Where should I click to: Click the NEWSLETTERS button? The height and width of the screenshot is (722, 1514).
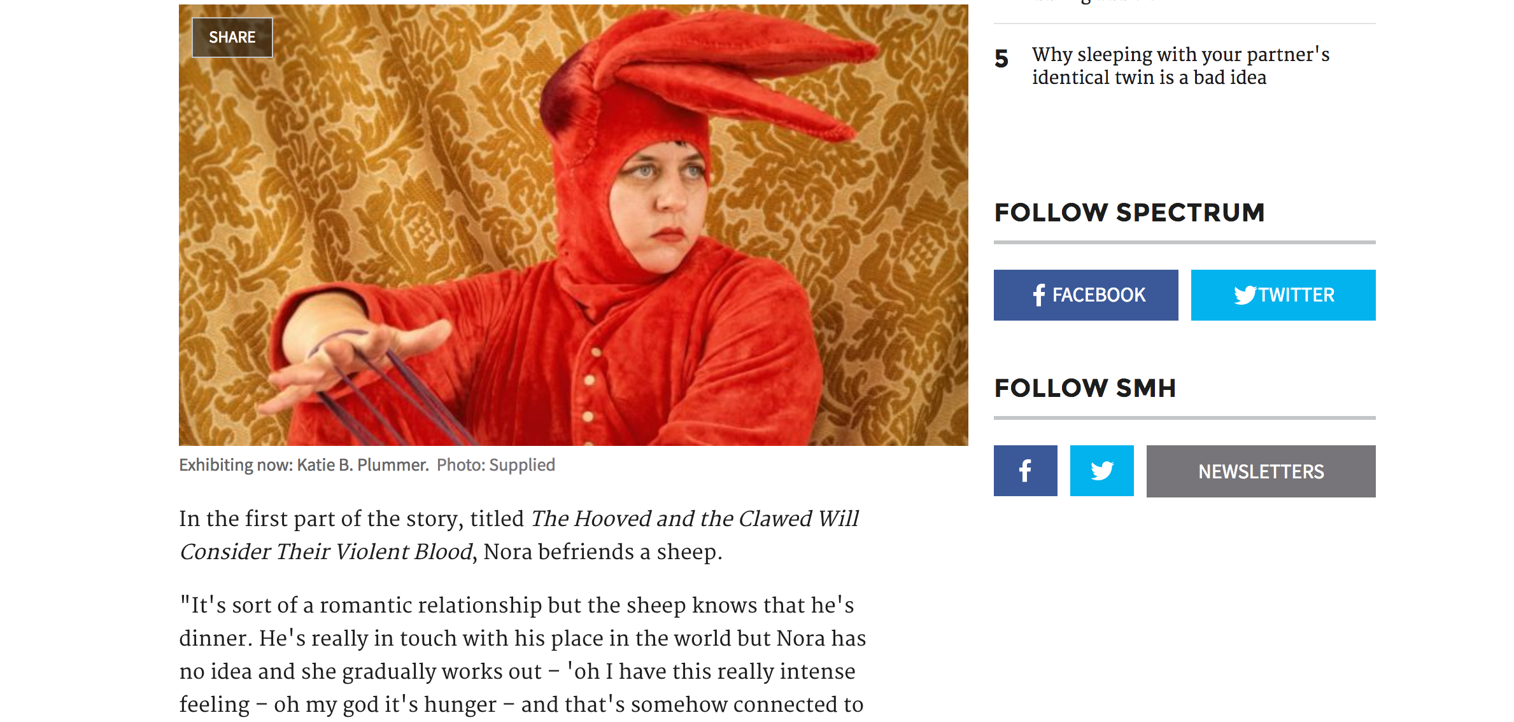1261,471
